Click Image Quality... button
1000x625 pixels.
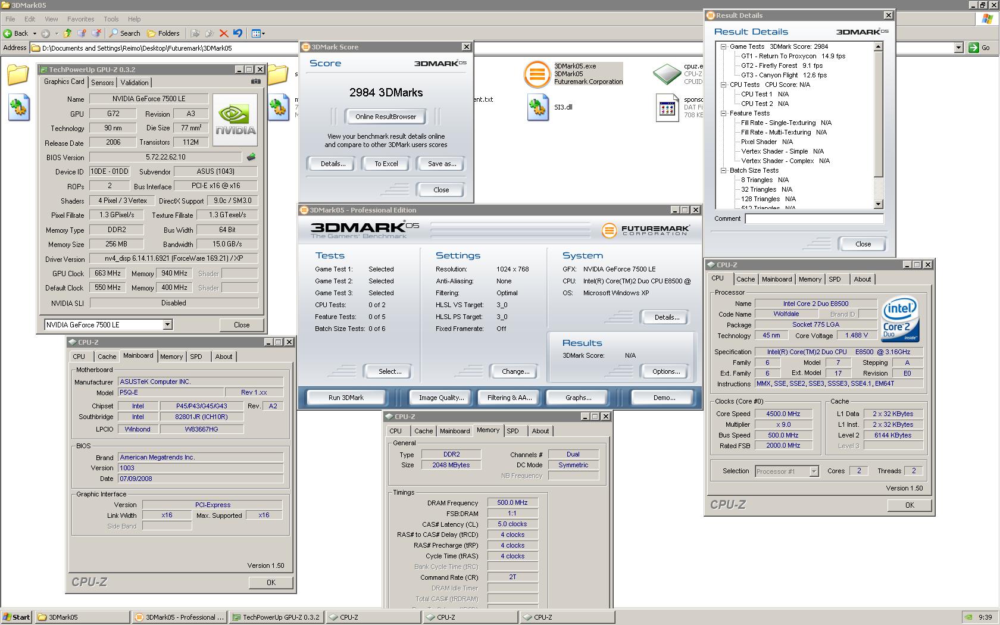[441, 398]
